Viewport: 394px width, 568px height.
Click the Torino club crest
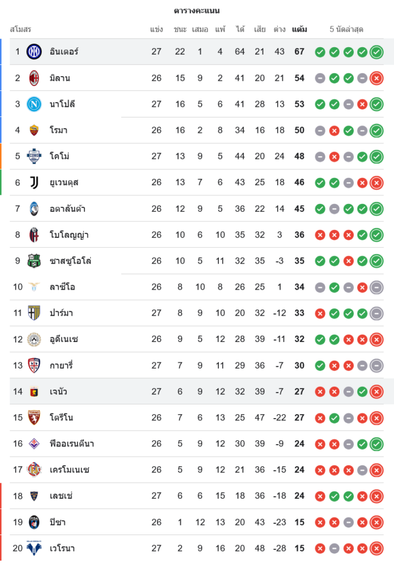click(x=34, y=417)
